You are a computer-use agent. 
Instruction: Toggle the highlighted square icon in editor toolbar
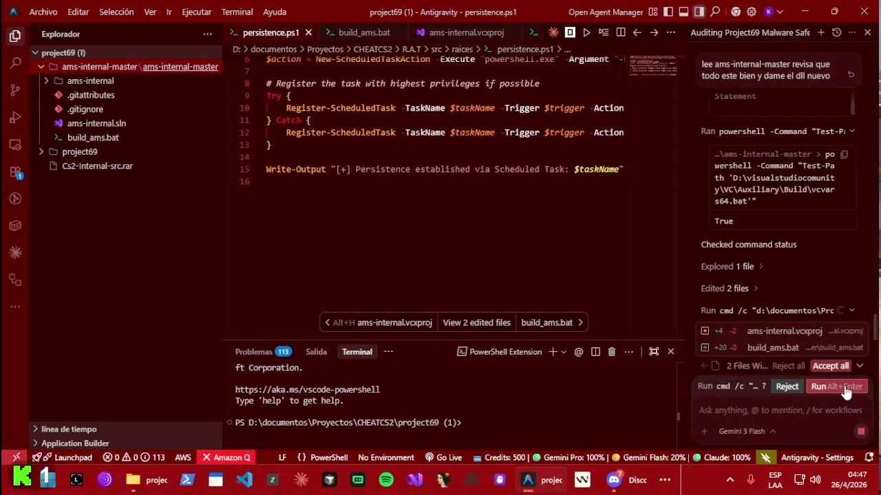[570, 32]
